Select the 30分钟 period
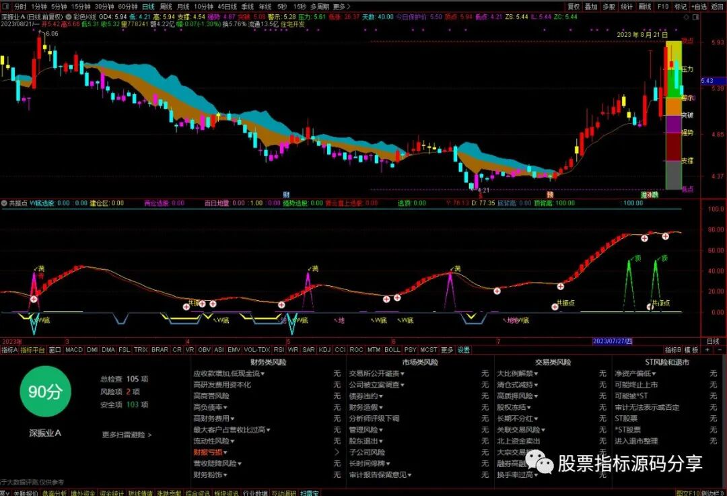Image resolution: width=727 pixels, height=496 pixels. click(104, 7)
